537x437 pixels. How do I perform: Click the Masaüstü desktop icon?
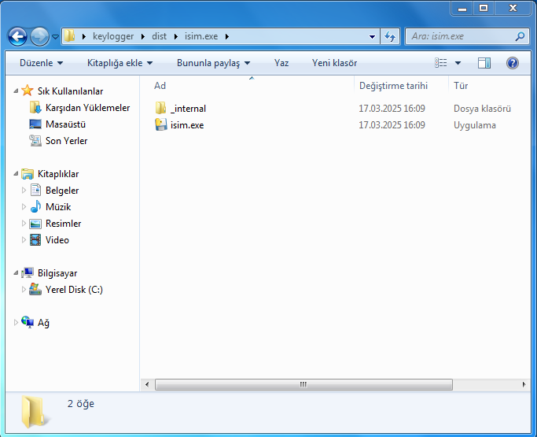[x=35, y=124]
